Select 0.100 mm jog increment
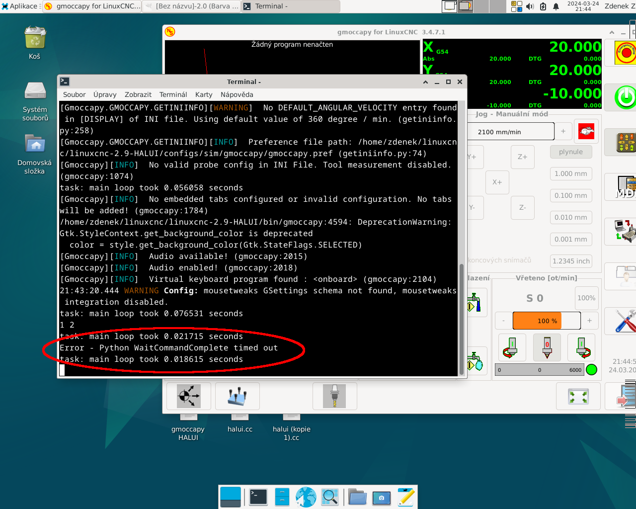This screenshot has height=509, width=636. coord(570,195)
